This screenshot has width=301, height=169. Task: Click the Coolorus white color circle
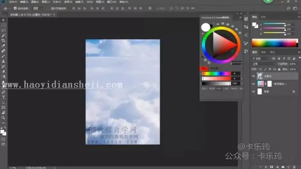pos(206,27)
